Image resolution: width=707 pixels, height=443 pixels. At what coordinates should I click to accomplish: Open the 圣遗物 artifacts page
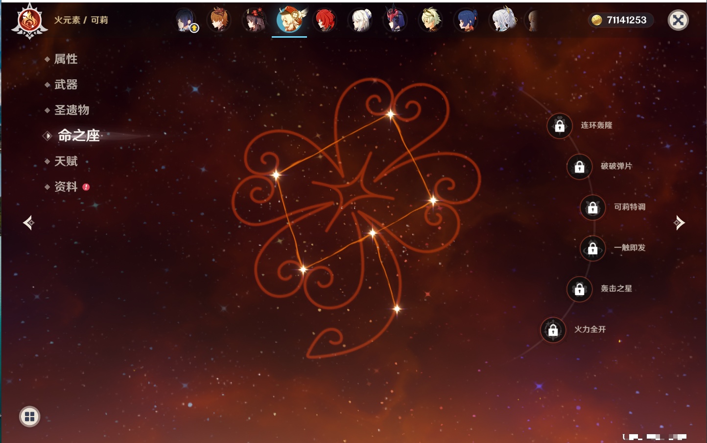click(x=71, y=110)
